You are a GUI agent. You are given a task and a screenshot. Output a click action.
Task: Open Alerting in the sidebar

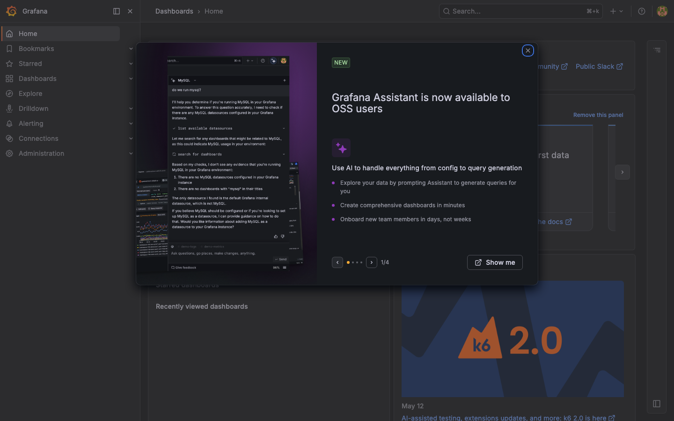pyautogui.click(x=31, y=123)
